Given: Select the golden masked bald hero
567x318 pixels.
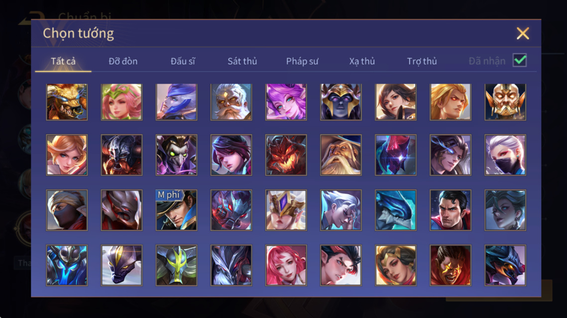Looking at the screenshot, I should [x=505, y=102].
